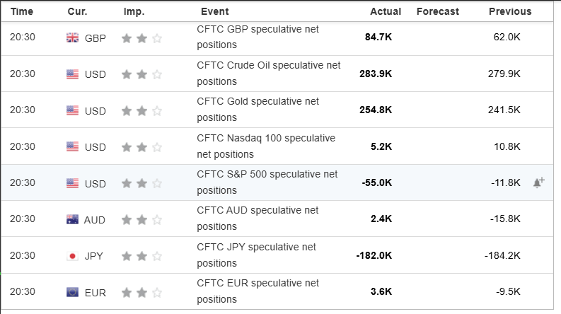This screenshot has height=314, width=561.
Task: Click the Actual column header
Action: click(x=385, y=11)
